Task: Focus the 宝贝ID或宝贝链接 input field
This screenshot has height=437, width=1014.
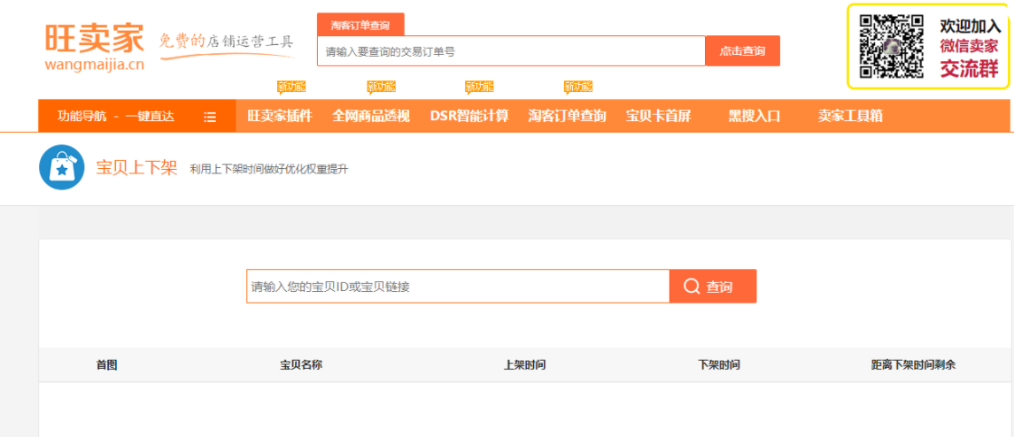Action: pyautogui.click(x=458, y=287)
